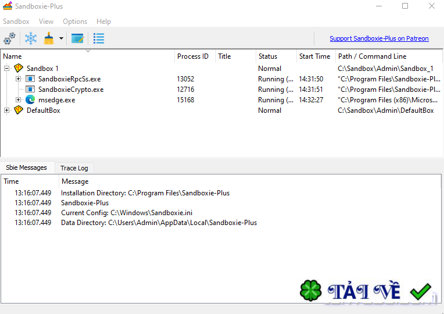Expand the msedge.exe process node
The image size is (444, 314).
pyautogui.click(x=18, y=100)
